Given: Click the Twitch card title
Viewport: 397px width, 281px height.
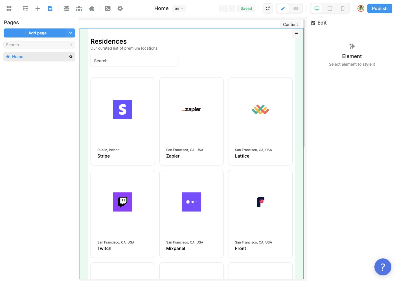Looking at the screenshot, I should (104, 249).
